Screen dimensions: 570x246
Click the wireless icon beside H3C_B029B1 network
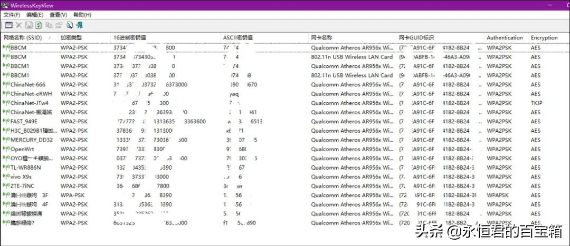tap(6, 130)
